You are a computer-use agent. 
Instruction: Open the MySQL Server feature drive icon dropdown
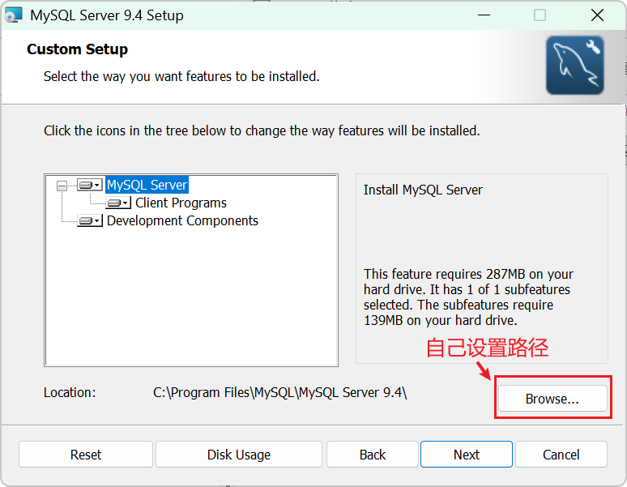pyautogui.click(x=90, y=185)
